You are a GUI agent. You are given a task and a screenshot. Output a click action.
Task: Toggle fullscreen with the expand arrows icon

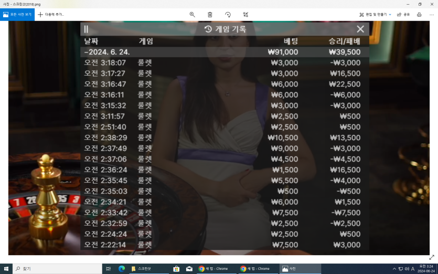[x=432, y=257]
